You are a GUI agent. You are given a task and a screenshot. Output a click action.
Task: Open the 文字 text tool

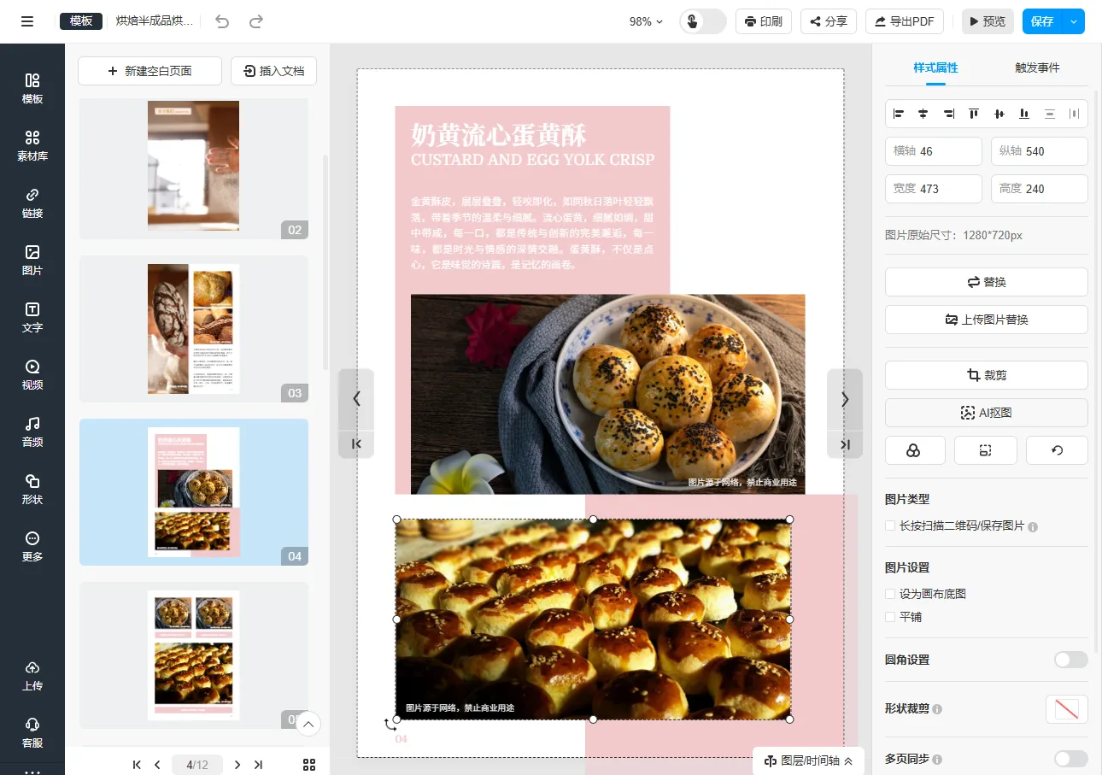32,318
